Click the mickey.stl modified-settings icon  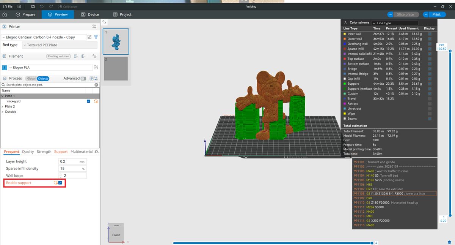[x=96, y=101]
